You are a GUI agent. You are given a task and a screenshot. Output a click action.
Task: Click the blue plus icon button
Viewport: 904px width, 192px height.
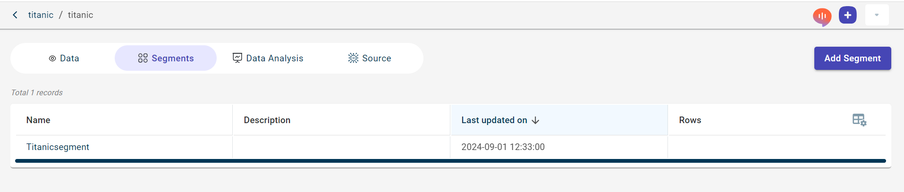point(847,15)
